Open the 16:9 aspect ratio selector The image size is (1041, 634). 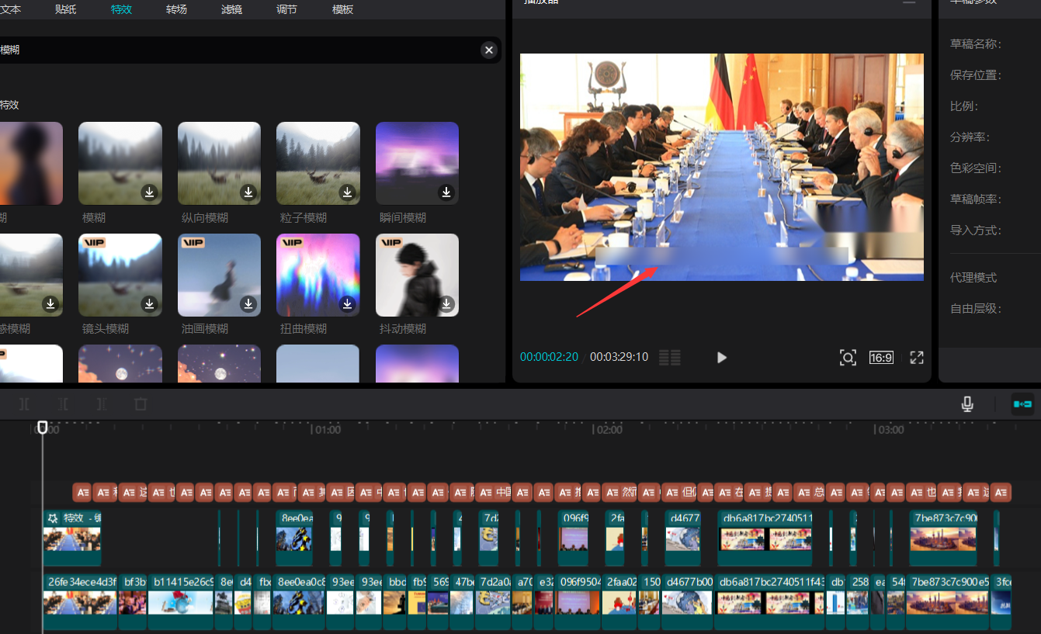[x=881, y=358]
